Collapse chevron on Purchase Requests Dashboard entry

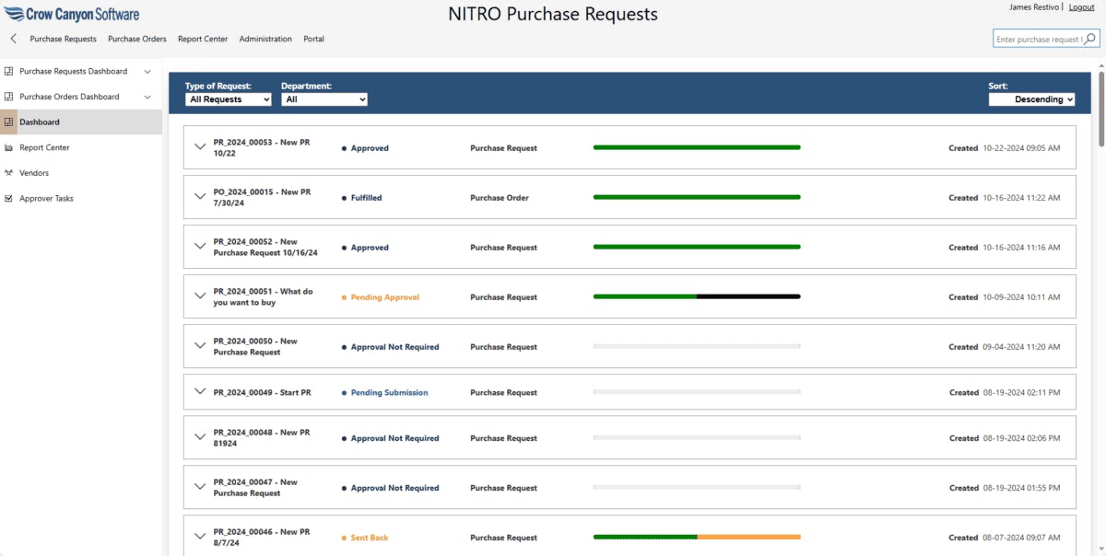147,71
